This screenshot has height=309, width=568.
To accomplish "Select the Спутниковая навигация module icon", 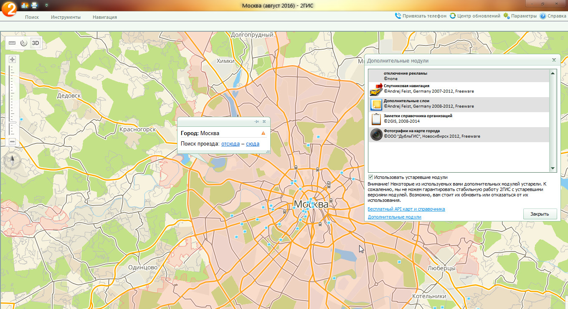I will pyautogui.click(x=376, y=90).
